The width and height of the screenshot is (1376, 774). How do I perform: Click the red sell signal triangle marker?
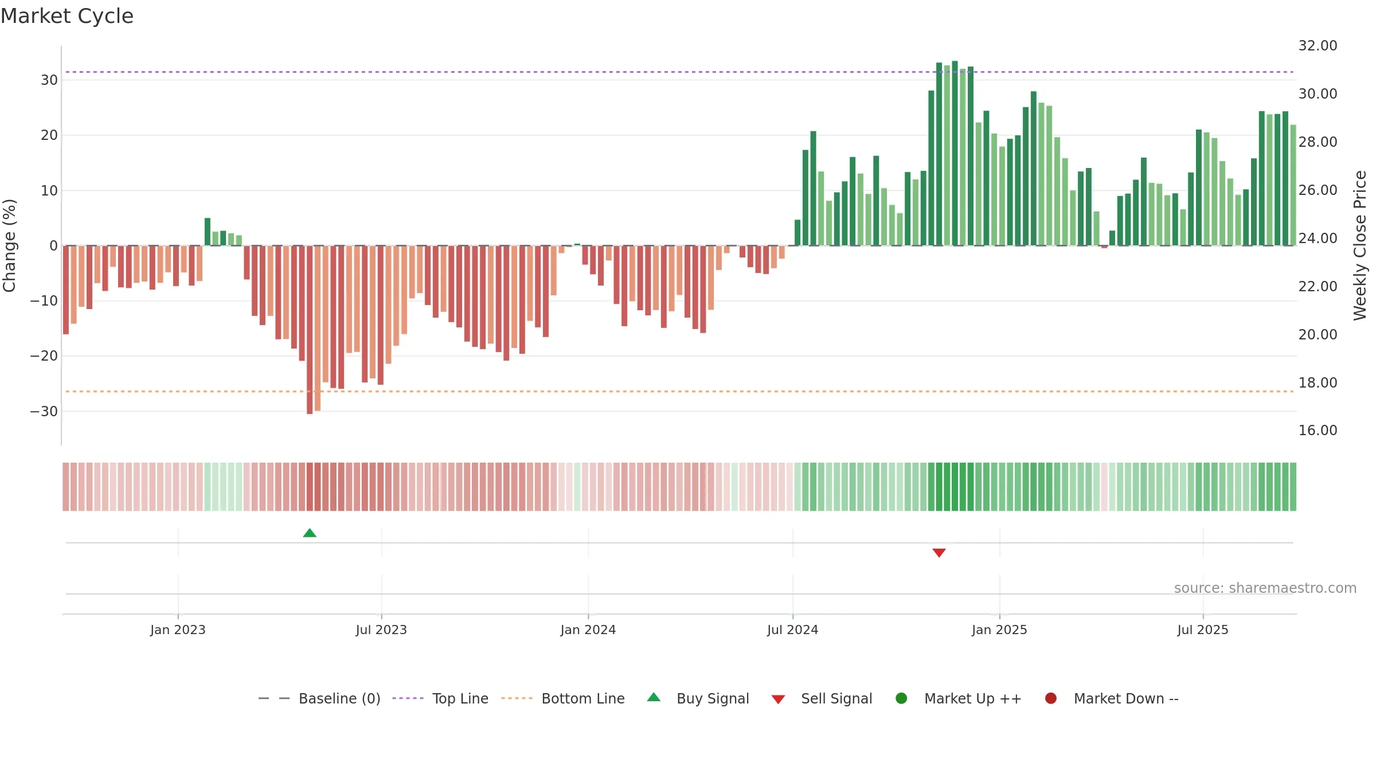(x=939, y=553)
